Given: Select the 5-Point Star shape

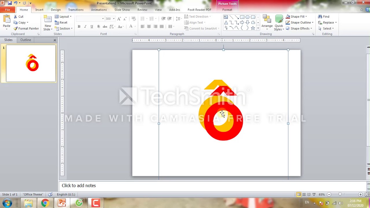Looking at the screenshot, I should pos(253,28).
